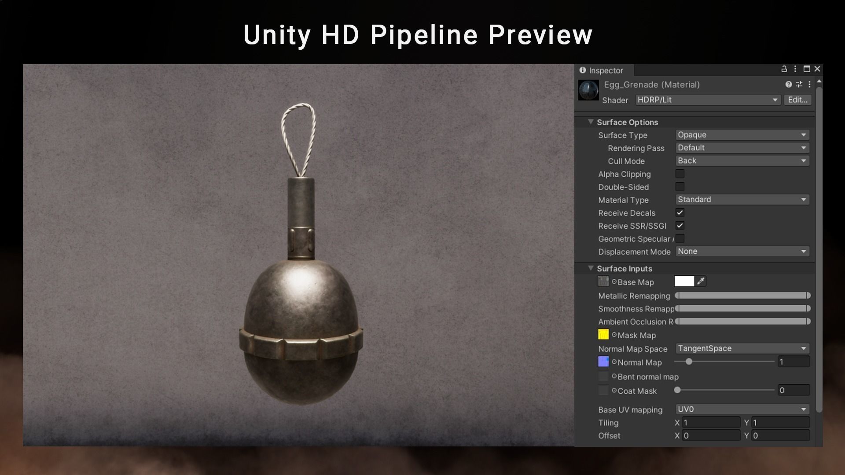Click the Normal Map strength slider
Viewport: 845px width, 475px height.
[724, 362]
